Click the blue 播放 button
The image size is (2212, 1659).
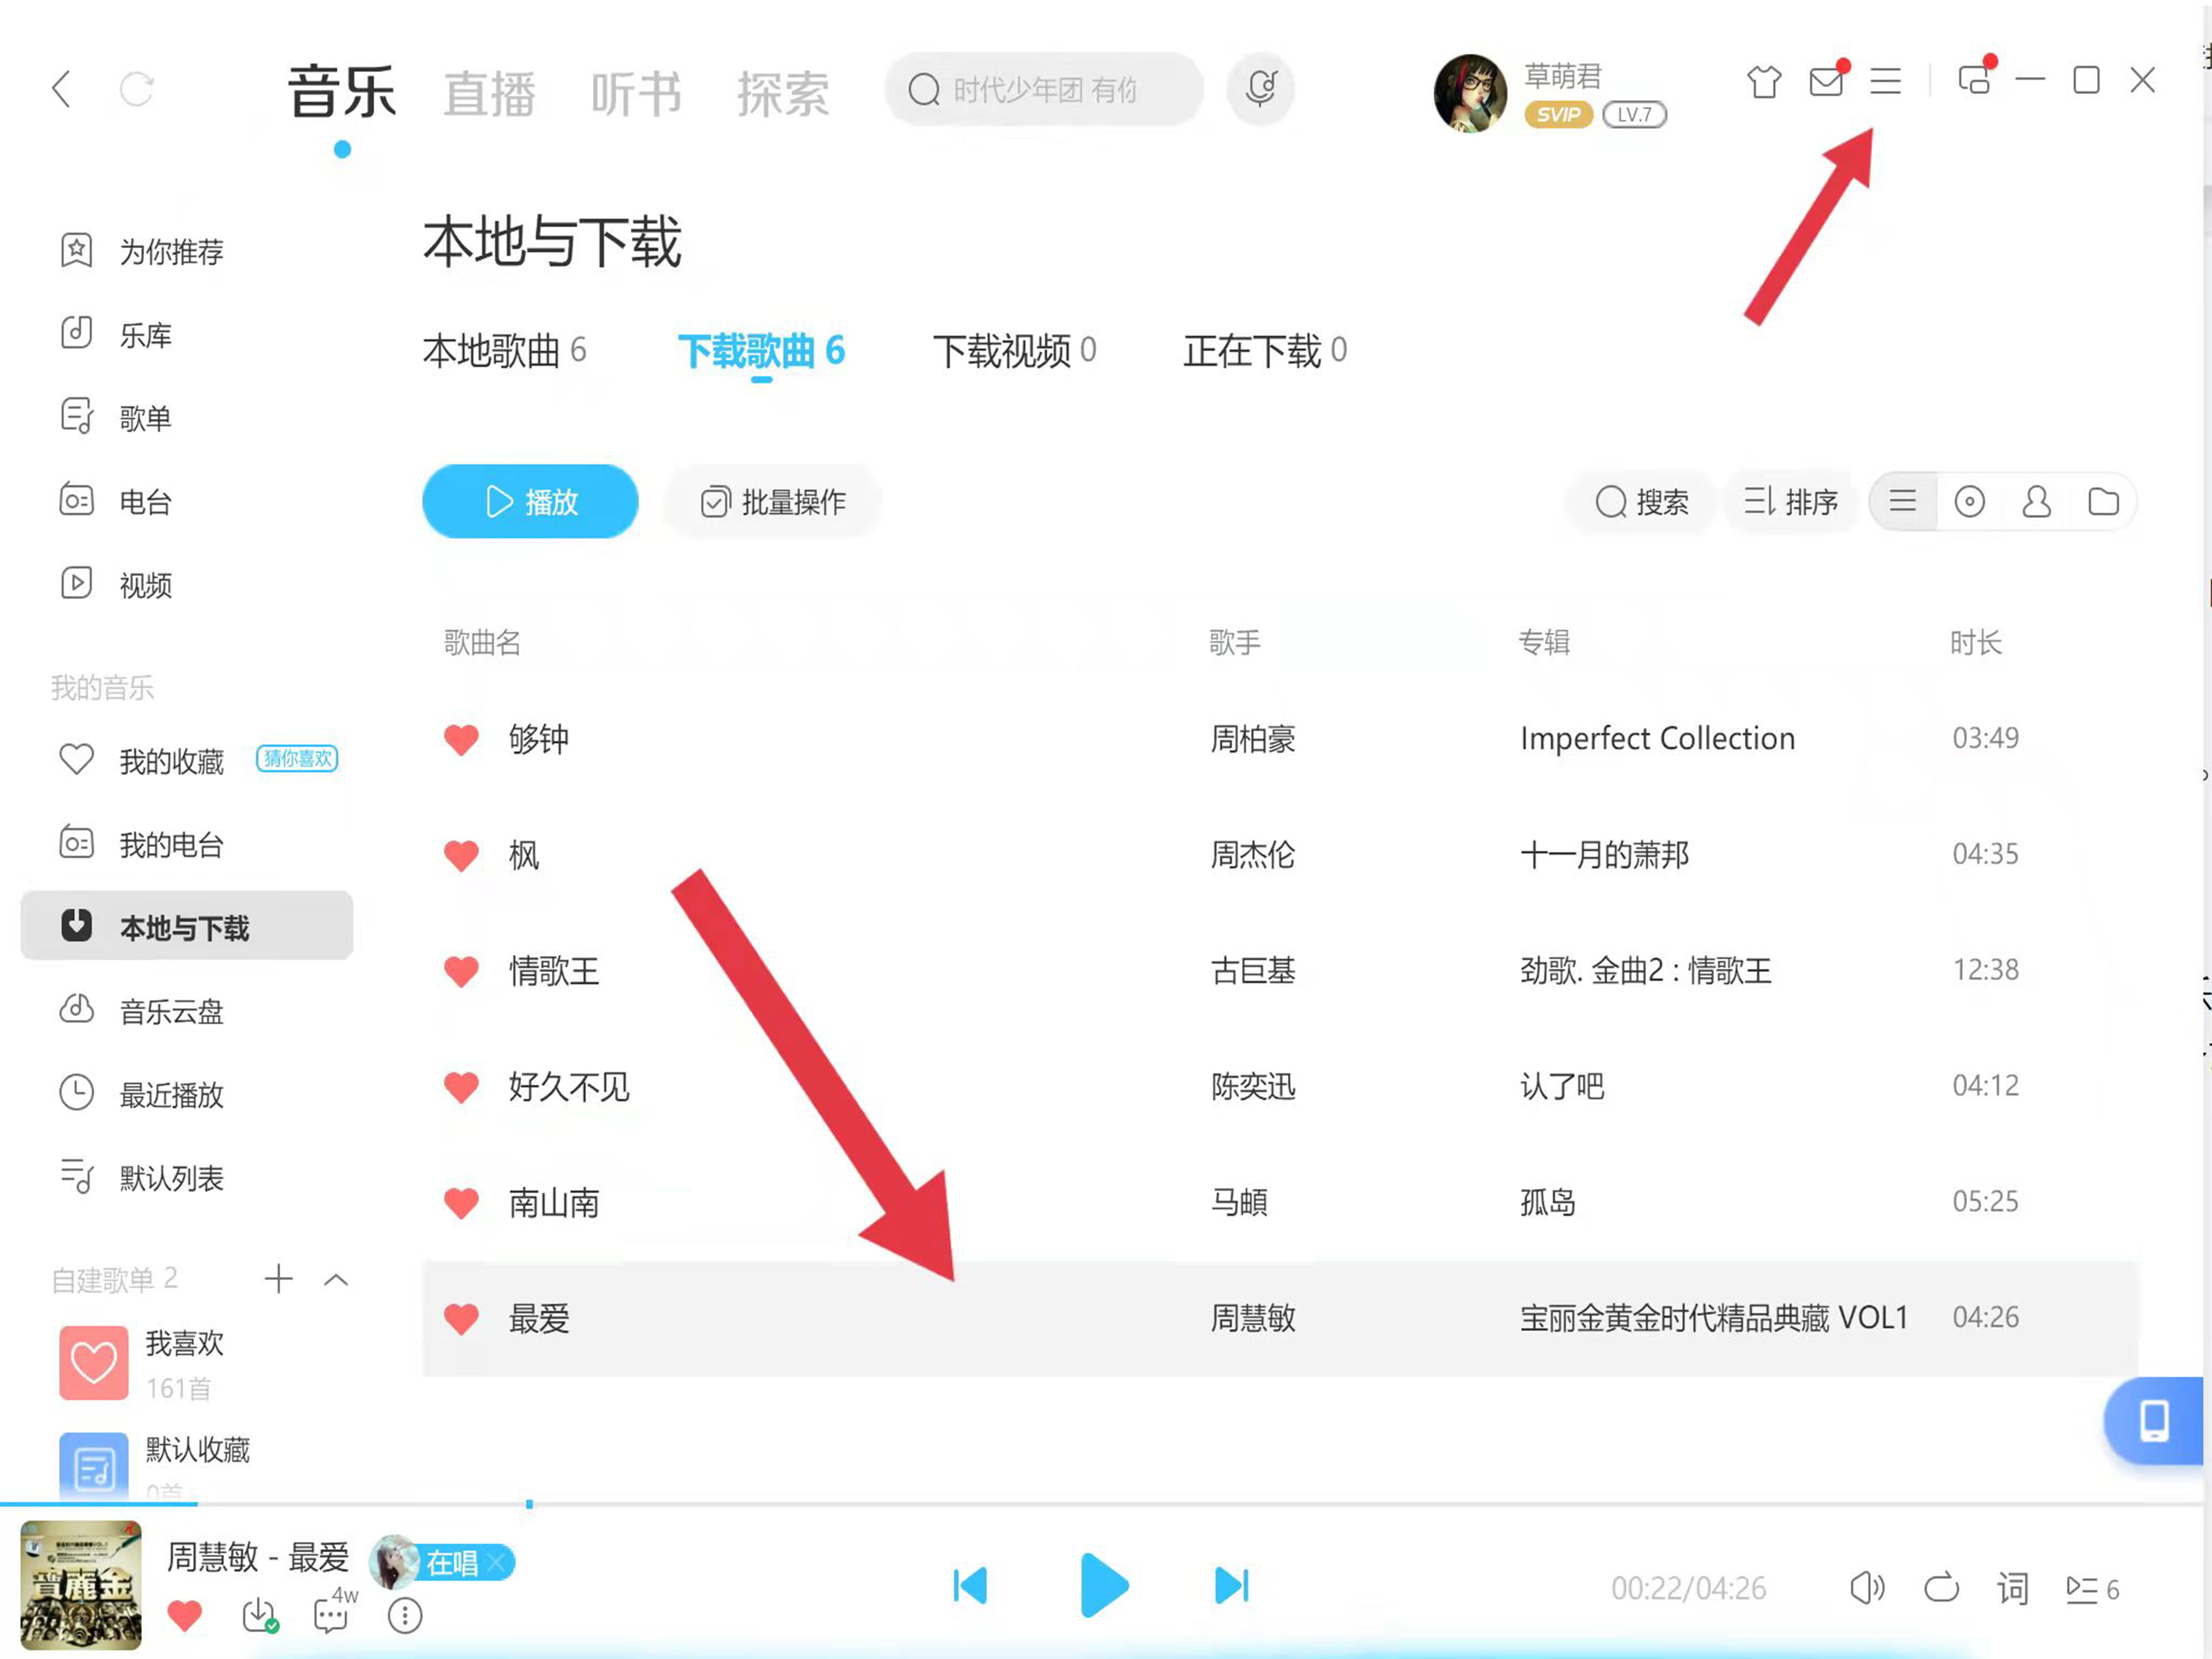click(530, 501)
